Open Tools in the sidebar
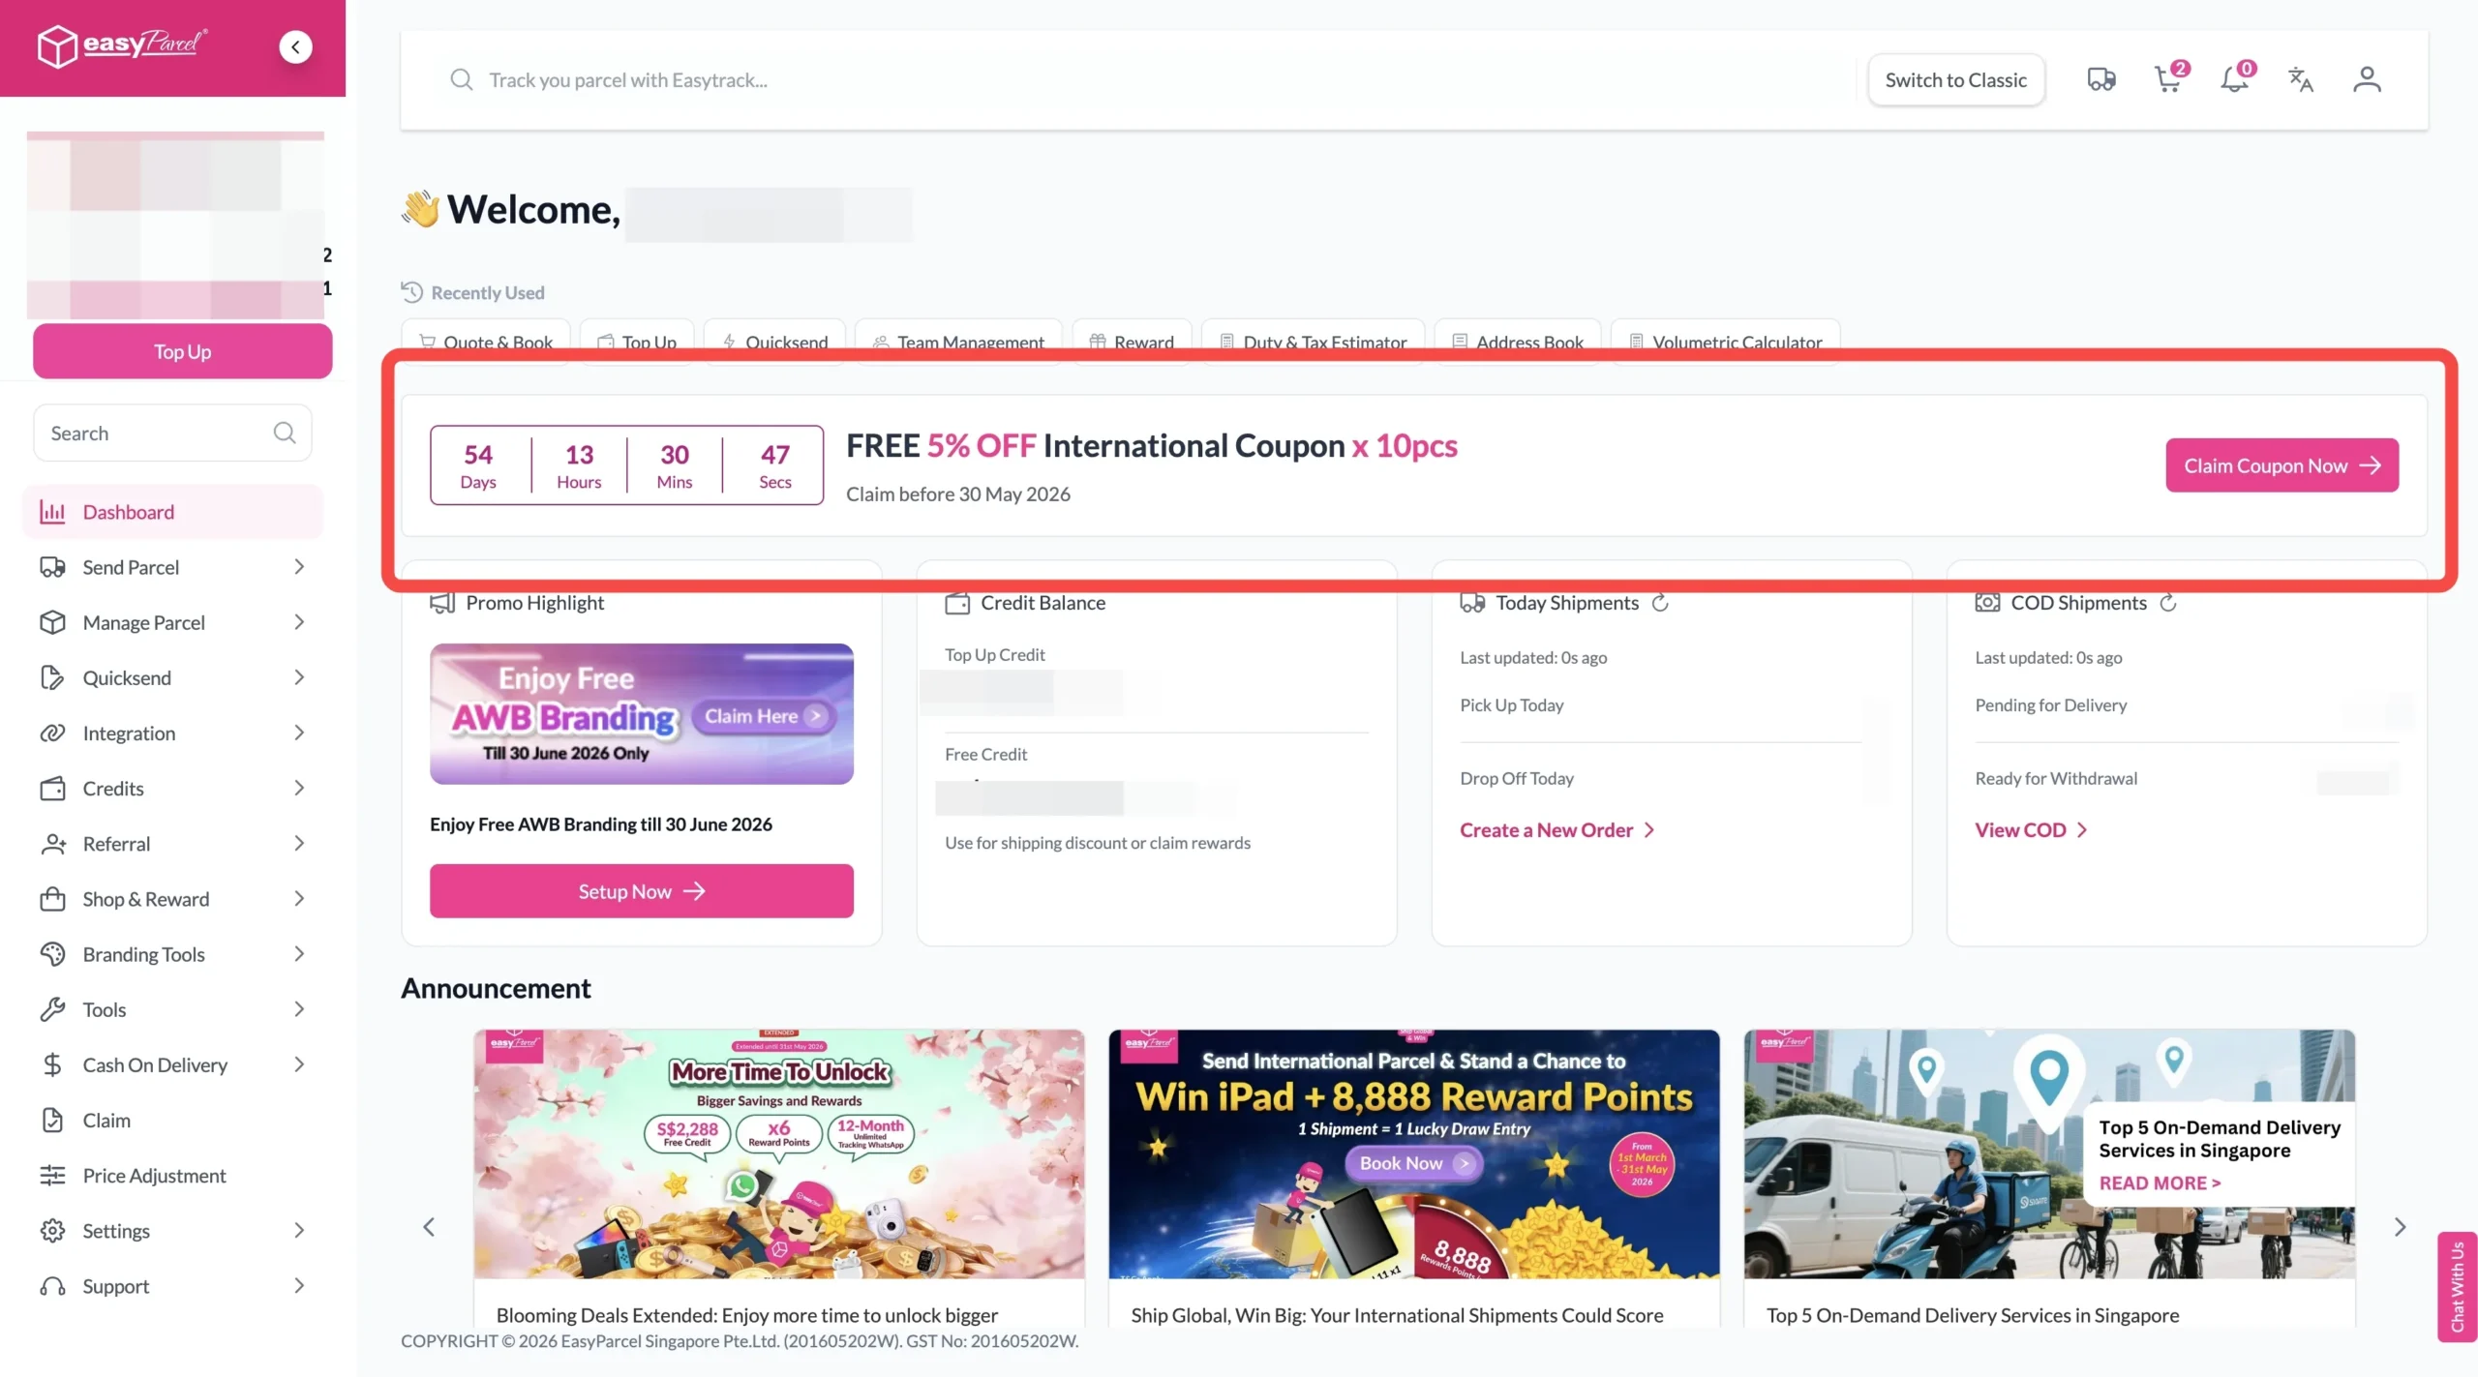The width and height of the screenshot is (2478, 1377). (172, 1009)
